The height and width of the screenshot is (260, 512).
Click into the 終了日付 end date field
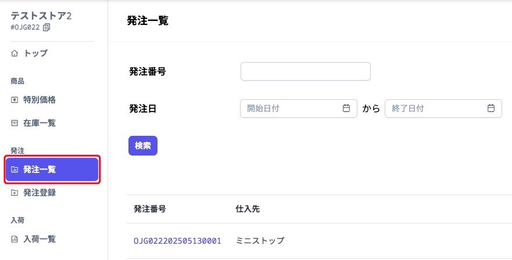436,109
